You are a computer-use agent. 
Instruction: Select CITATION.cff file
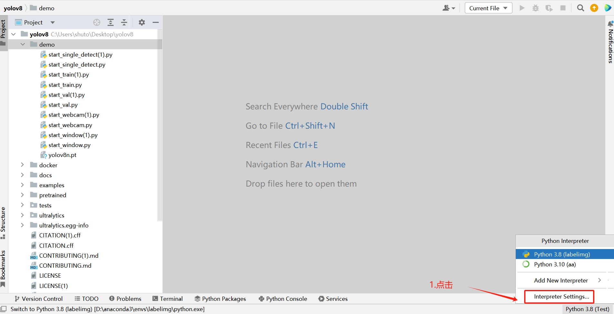point(56,246)
